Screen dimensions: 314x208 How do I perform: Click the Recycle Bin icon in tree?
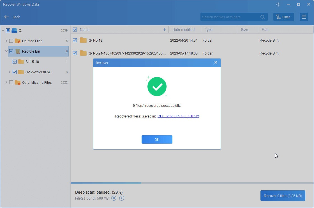pos(18,51)
